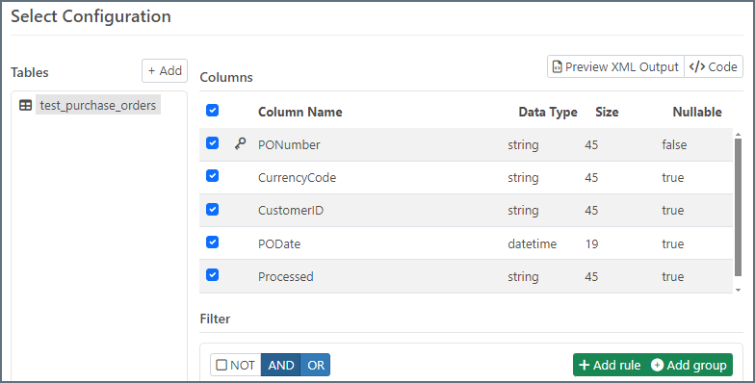Click the primary key icon on PONumber row
This screenshot has width=755, height=383.
(241, 143)
